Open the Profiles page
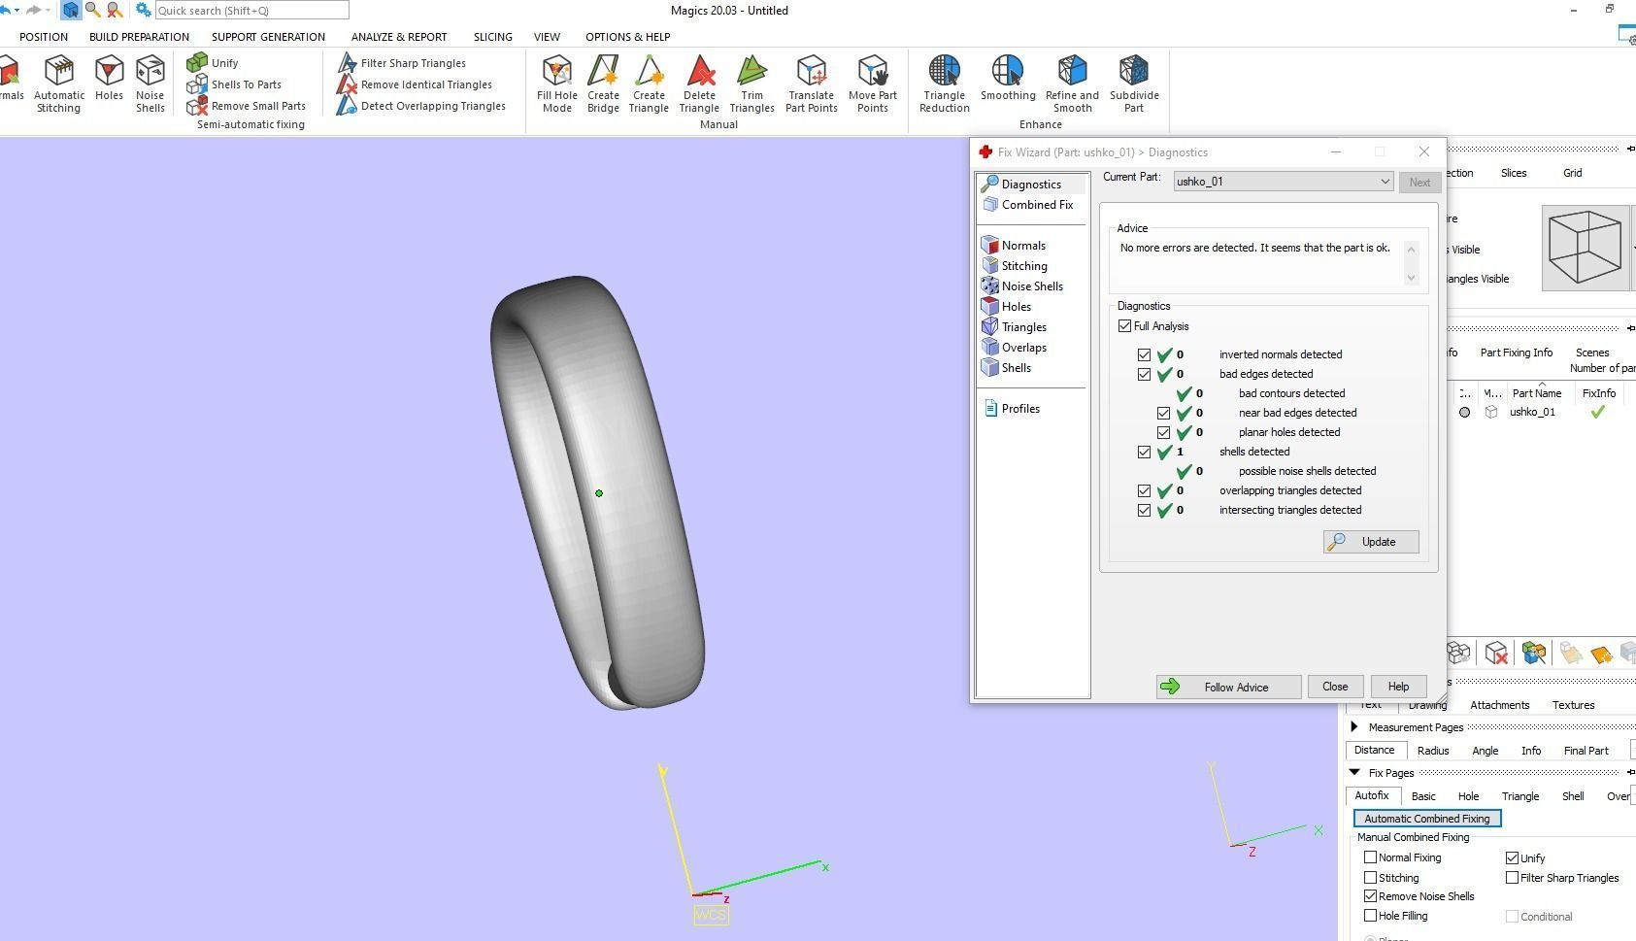This screenshot has height=941, width=1636. coord(1012,409)
